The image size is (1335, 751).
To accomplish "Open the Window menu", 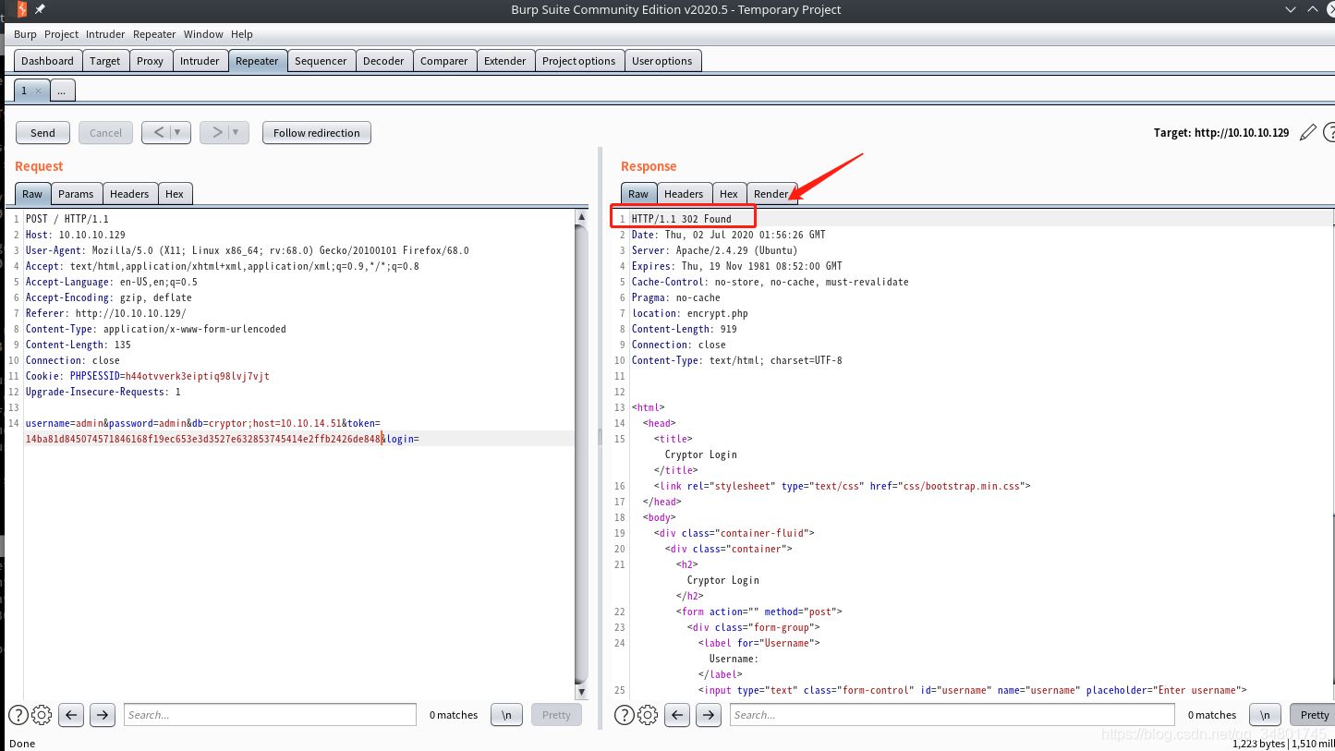I will [203, 34].
